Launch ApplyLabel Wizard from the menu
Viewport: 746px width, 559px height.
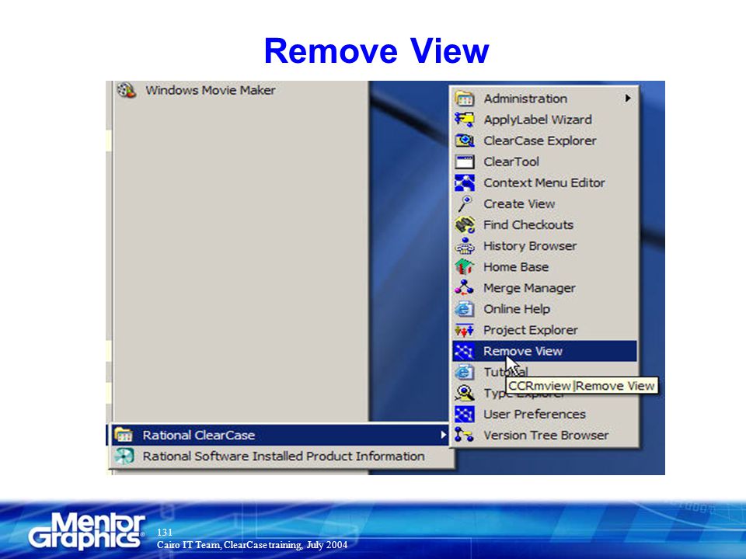click(x=545, y=120)
